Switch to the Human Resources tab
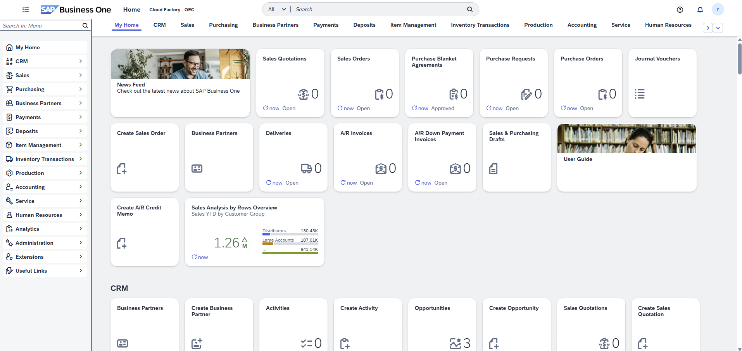 pos(668,25)
